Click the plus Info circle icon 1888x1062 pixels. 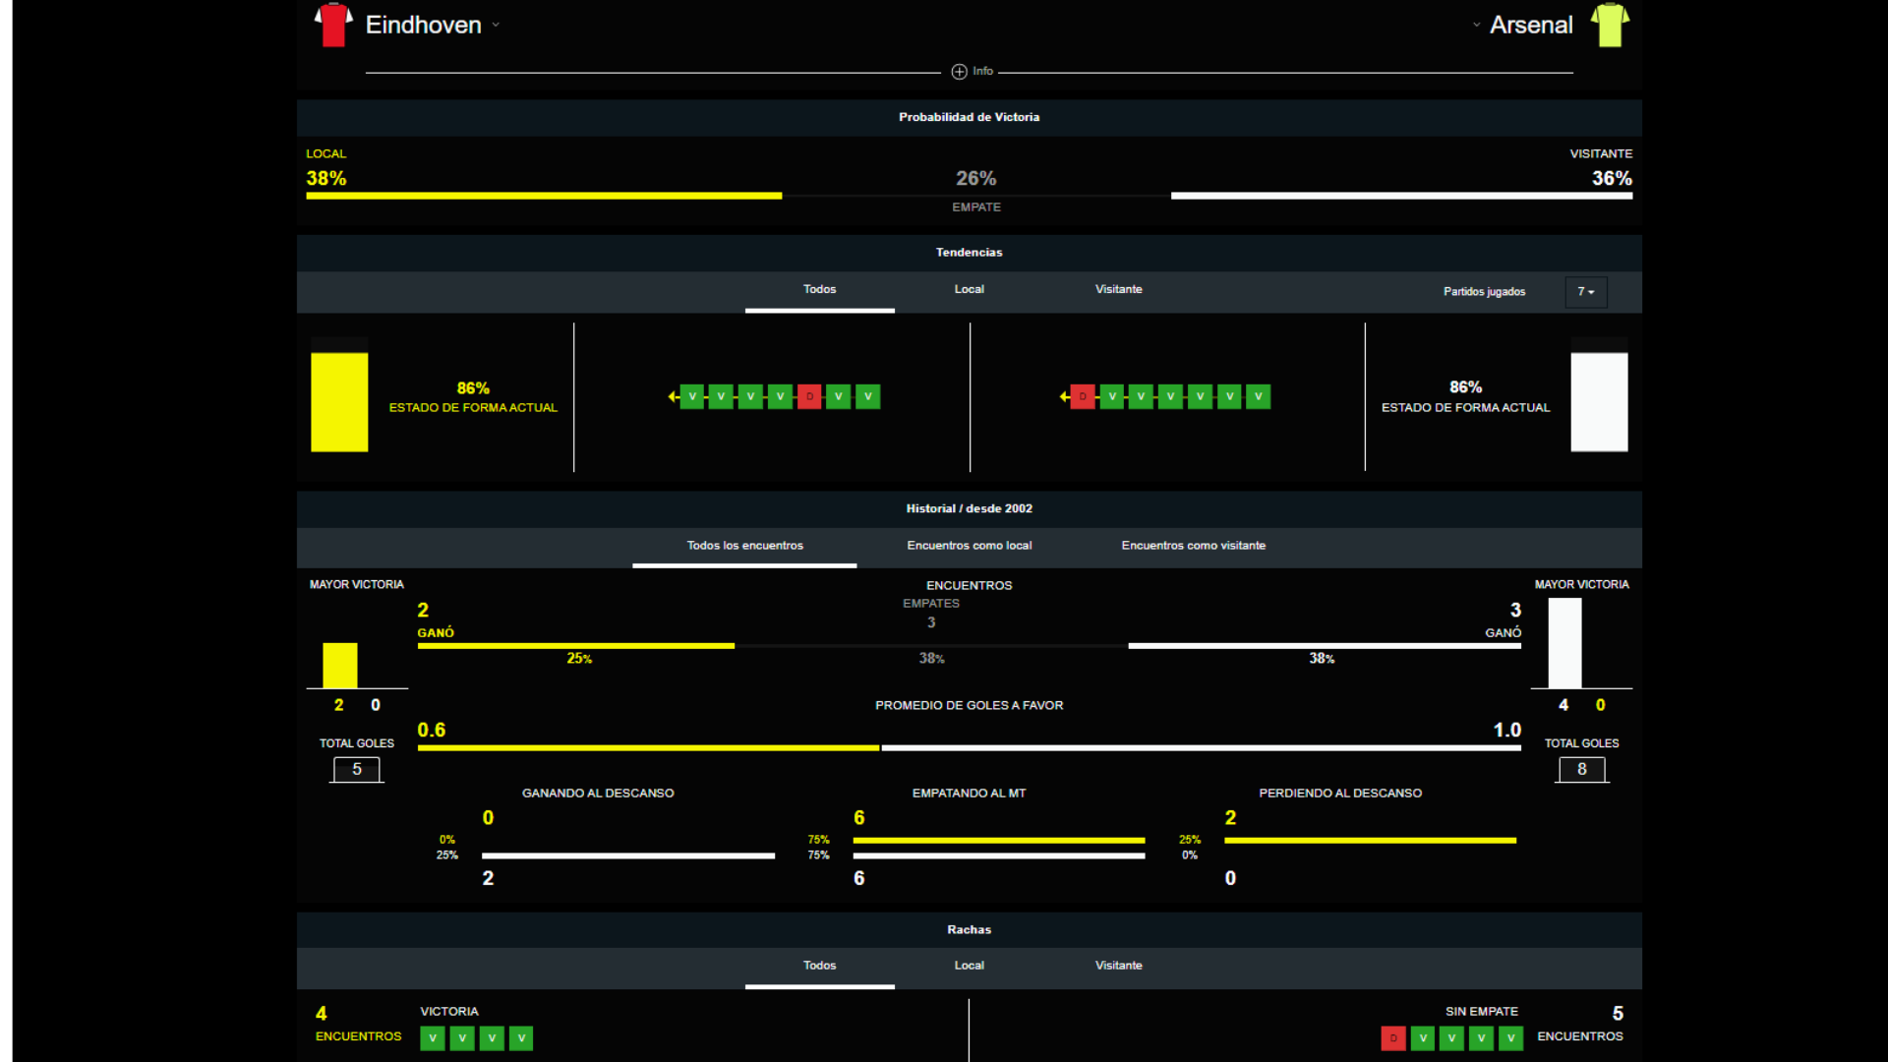(x=959, y=72)
